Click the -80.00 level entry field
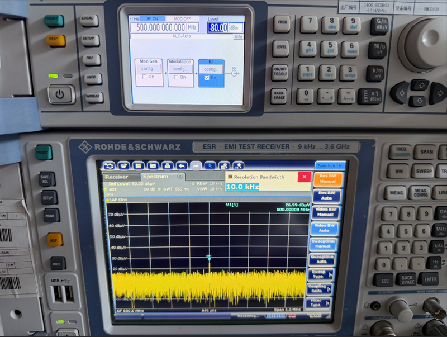 click(x=218, y=27)
